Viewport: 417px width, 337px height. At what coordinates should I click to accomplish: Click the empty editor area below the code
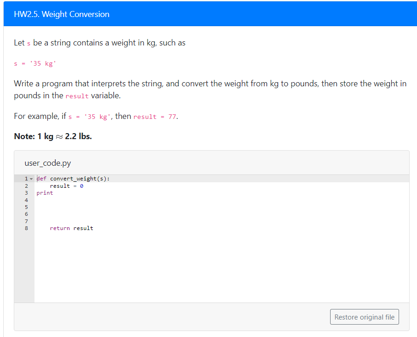(222, 267)
